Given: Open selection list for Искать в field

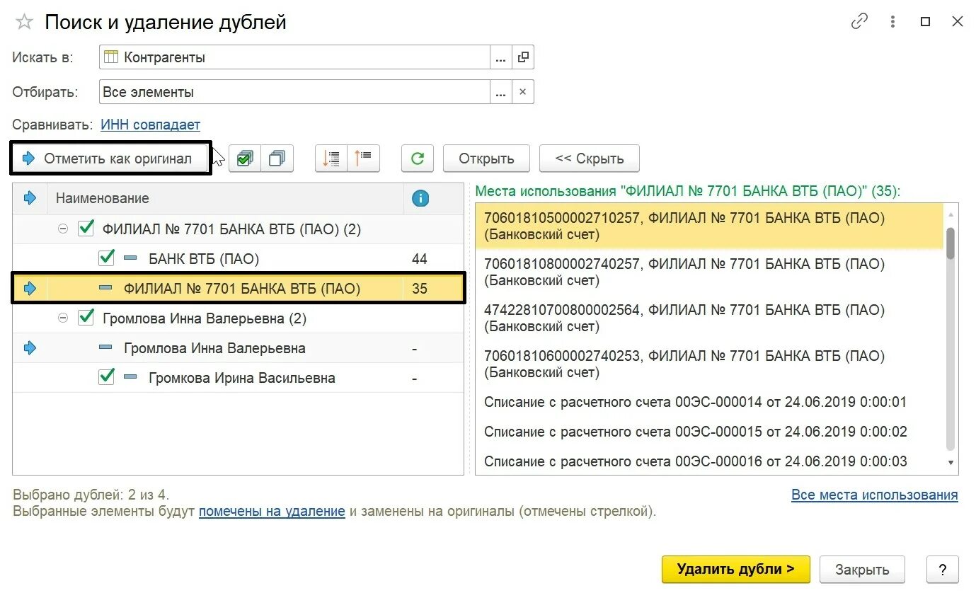Looking at the screenshot, I should (500, 57).
